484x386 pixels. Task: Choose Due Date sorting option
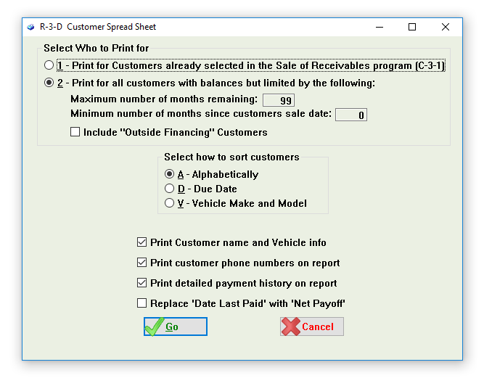click(169, 189)
